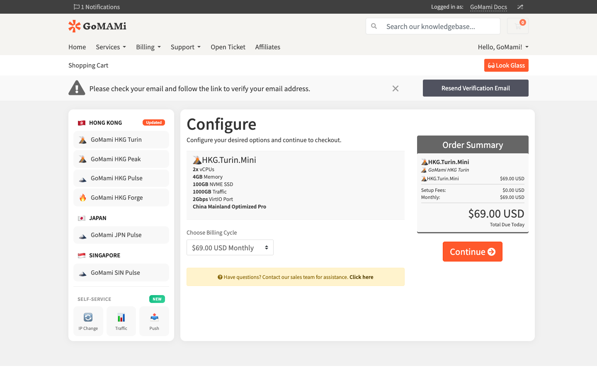This screenshot has width=597, height=373.
Task: Expand the Billing menu
Action: click(x=148, y=47)
